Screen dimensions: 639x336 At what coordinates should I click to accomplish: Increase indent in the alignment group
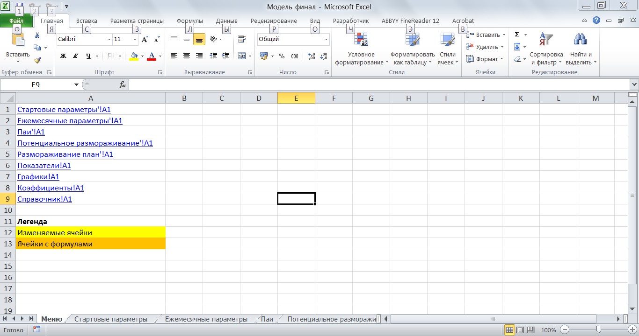[x=226, y=56]
